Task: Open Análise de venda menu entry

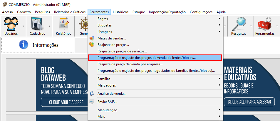Action: pos(112,94)
